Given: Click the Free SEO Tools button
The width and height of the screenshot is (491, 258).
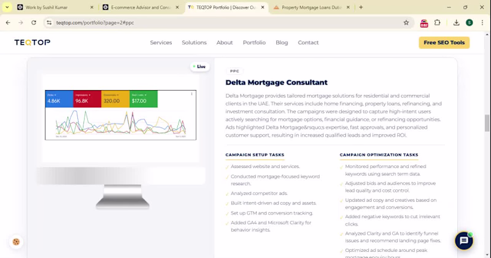Looking at the screenshot, I should (x=444, y=42).
